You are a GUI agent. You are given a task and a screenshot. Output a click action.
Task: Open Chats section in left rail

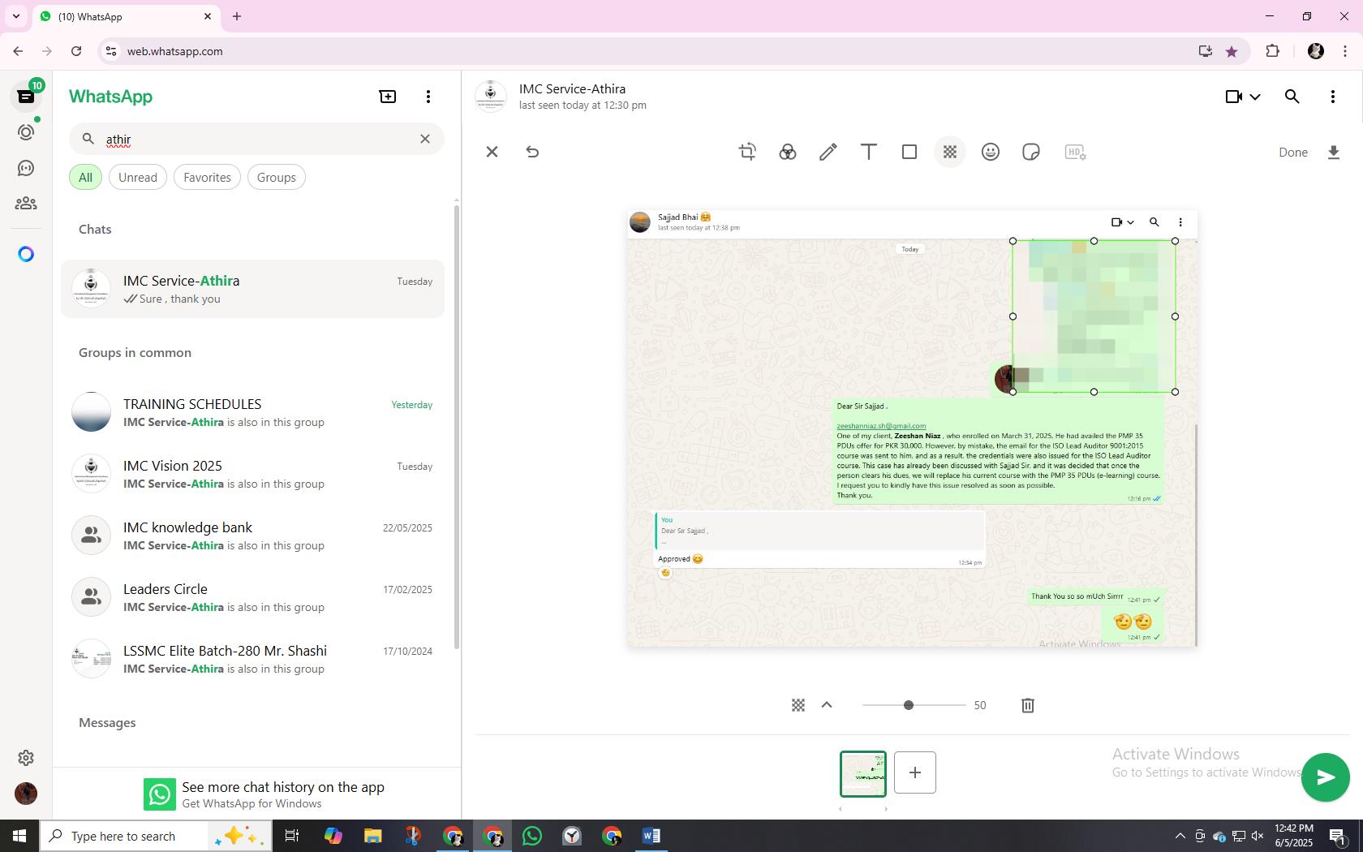[x=26, y=97]
